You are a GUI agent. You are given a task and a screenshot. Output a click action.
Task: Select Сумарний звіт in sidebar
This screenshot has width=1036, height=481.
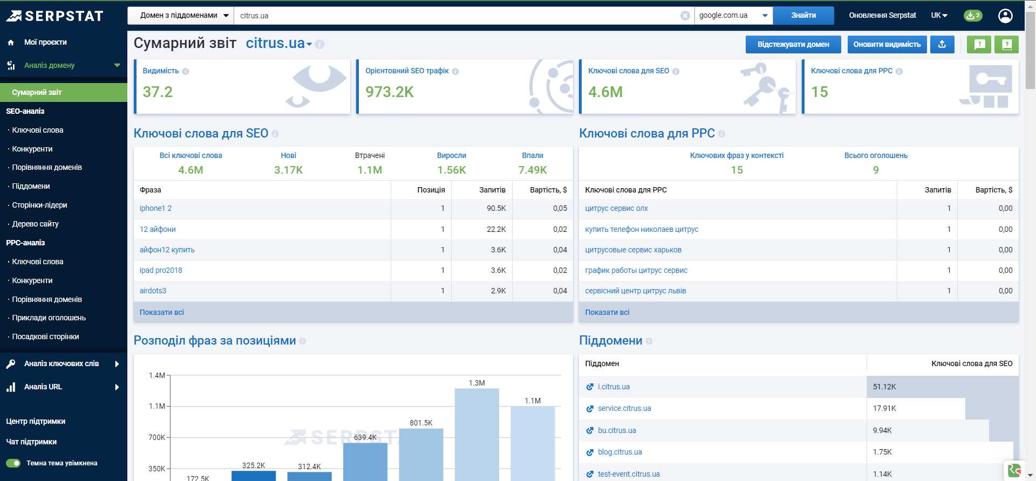click(64, 92)
